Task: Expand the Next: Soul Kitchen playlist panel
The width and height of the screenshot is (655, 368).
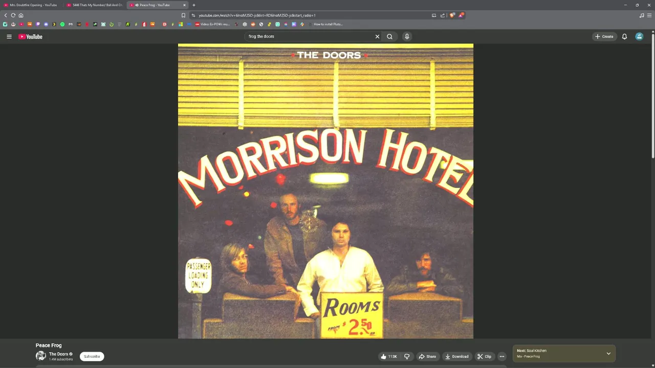Action: tap(608, 353)
